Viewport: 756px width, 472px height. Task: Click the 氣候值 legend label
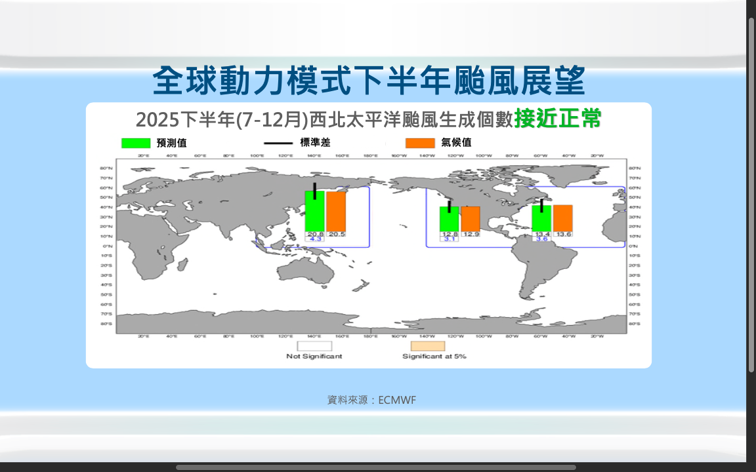[x=456, y=142]
